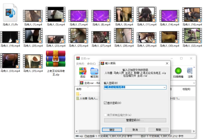Sort by the 名称 column header

point(79,89)
